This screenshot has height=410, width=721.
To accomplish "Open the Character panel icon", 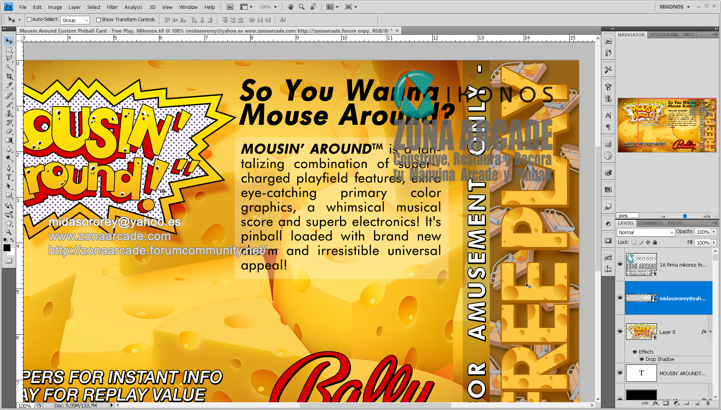I will tap(608, 115).
